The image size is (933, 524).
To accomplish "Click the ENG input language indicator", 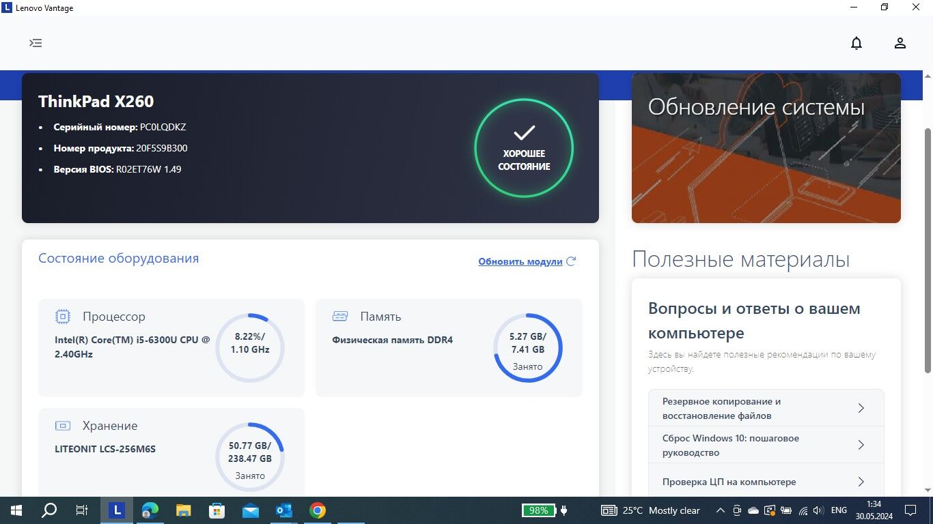I will click(839, 510).
